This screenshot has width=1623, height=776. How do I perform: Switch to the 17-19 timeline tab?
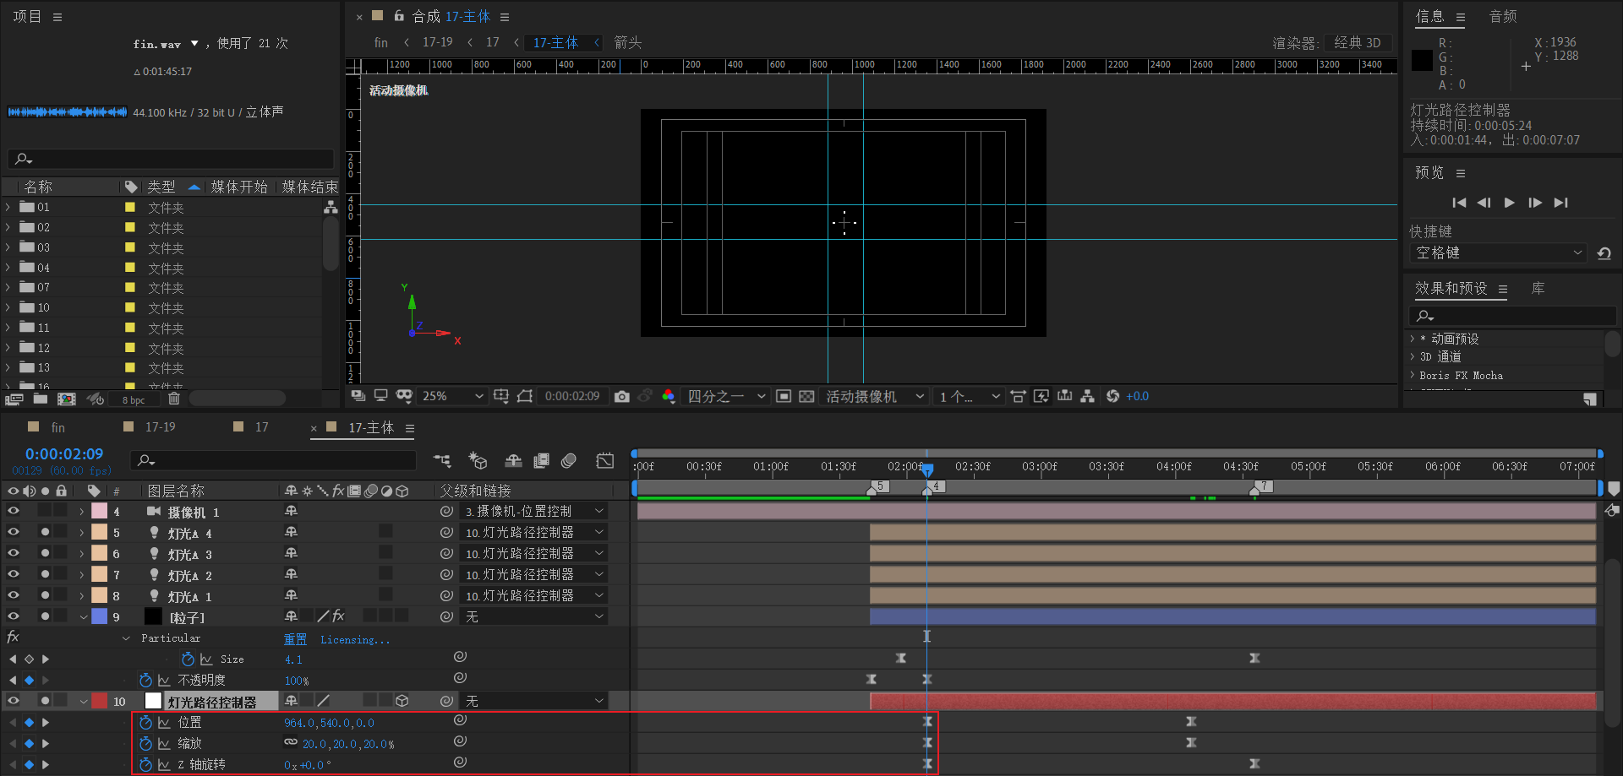(160, 427)
